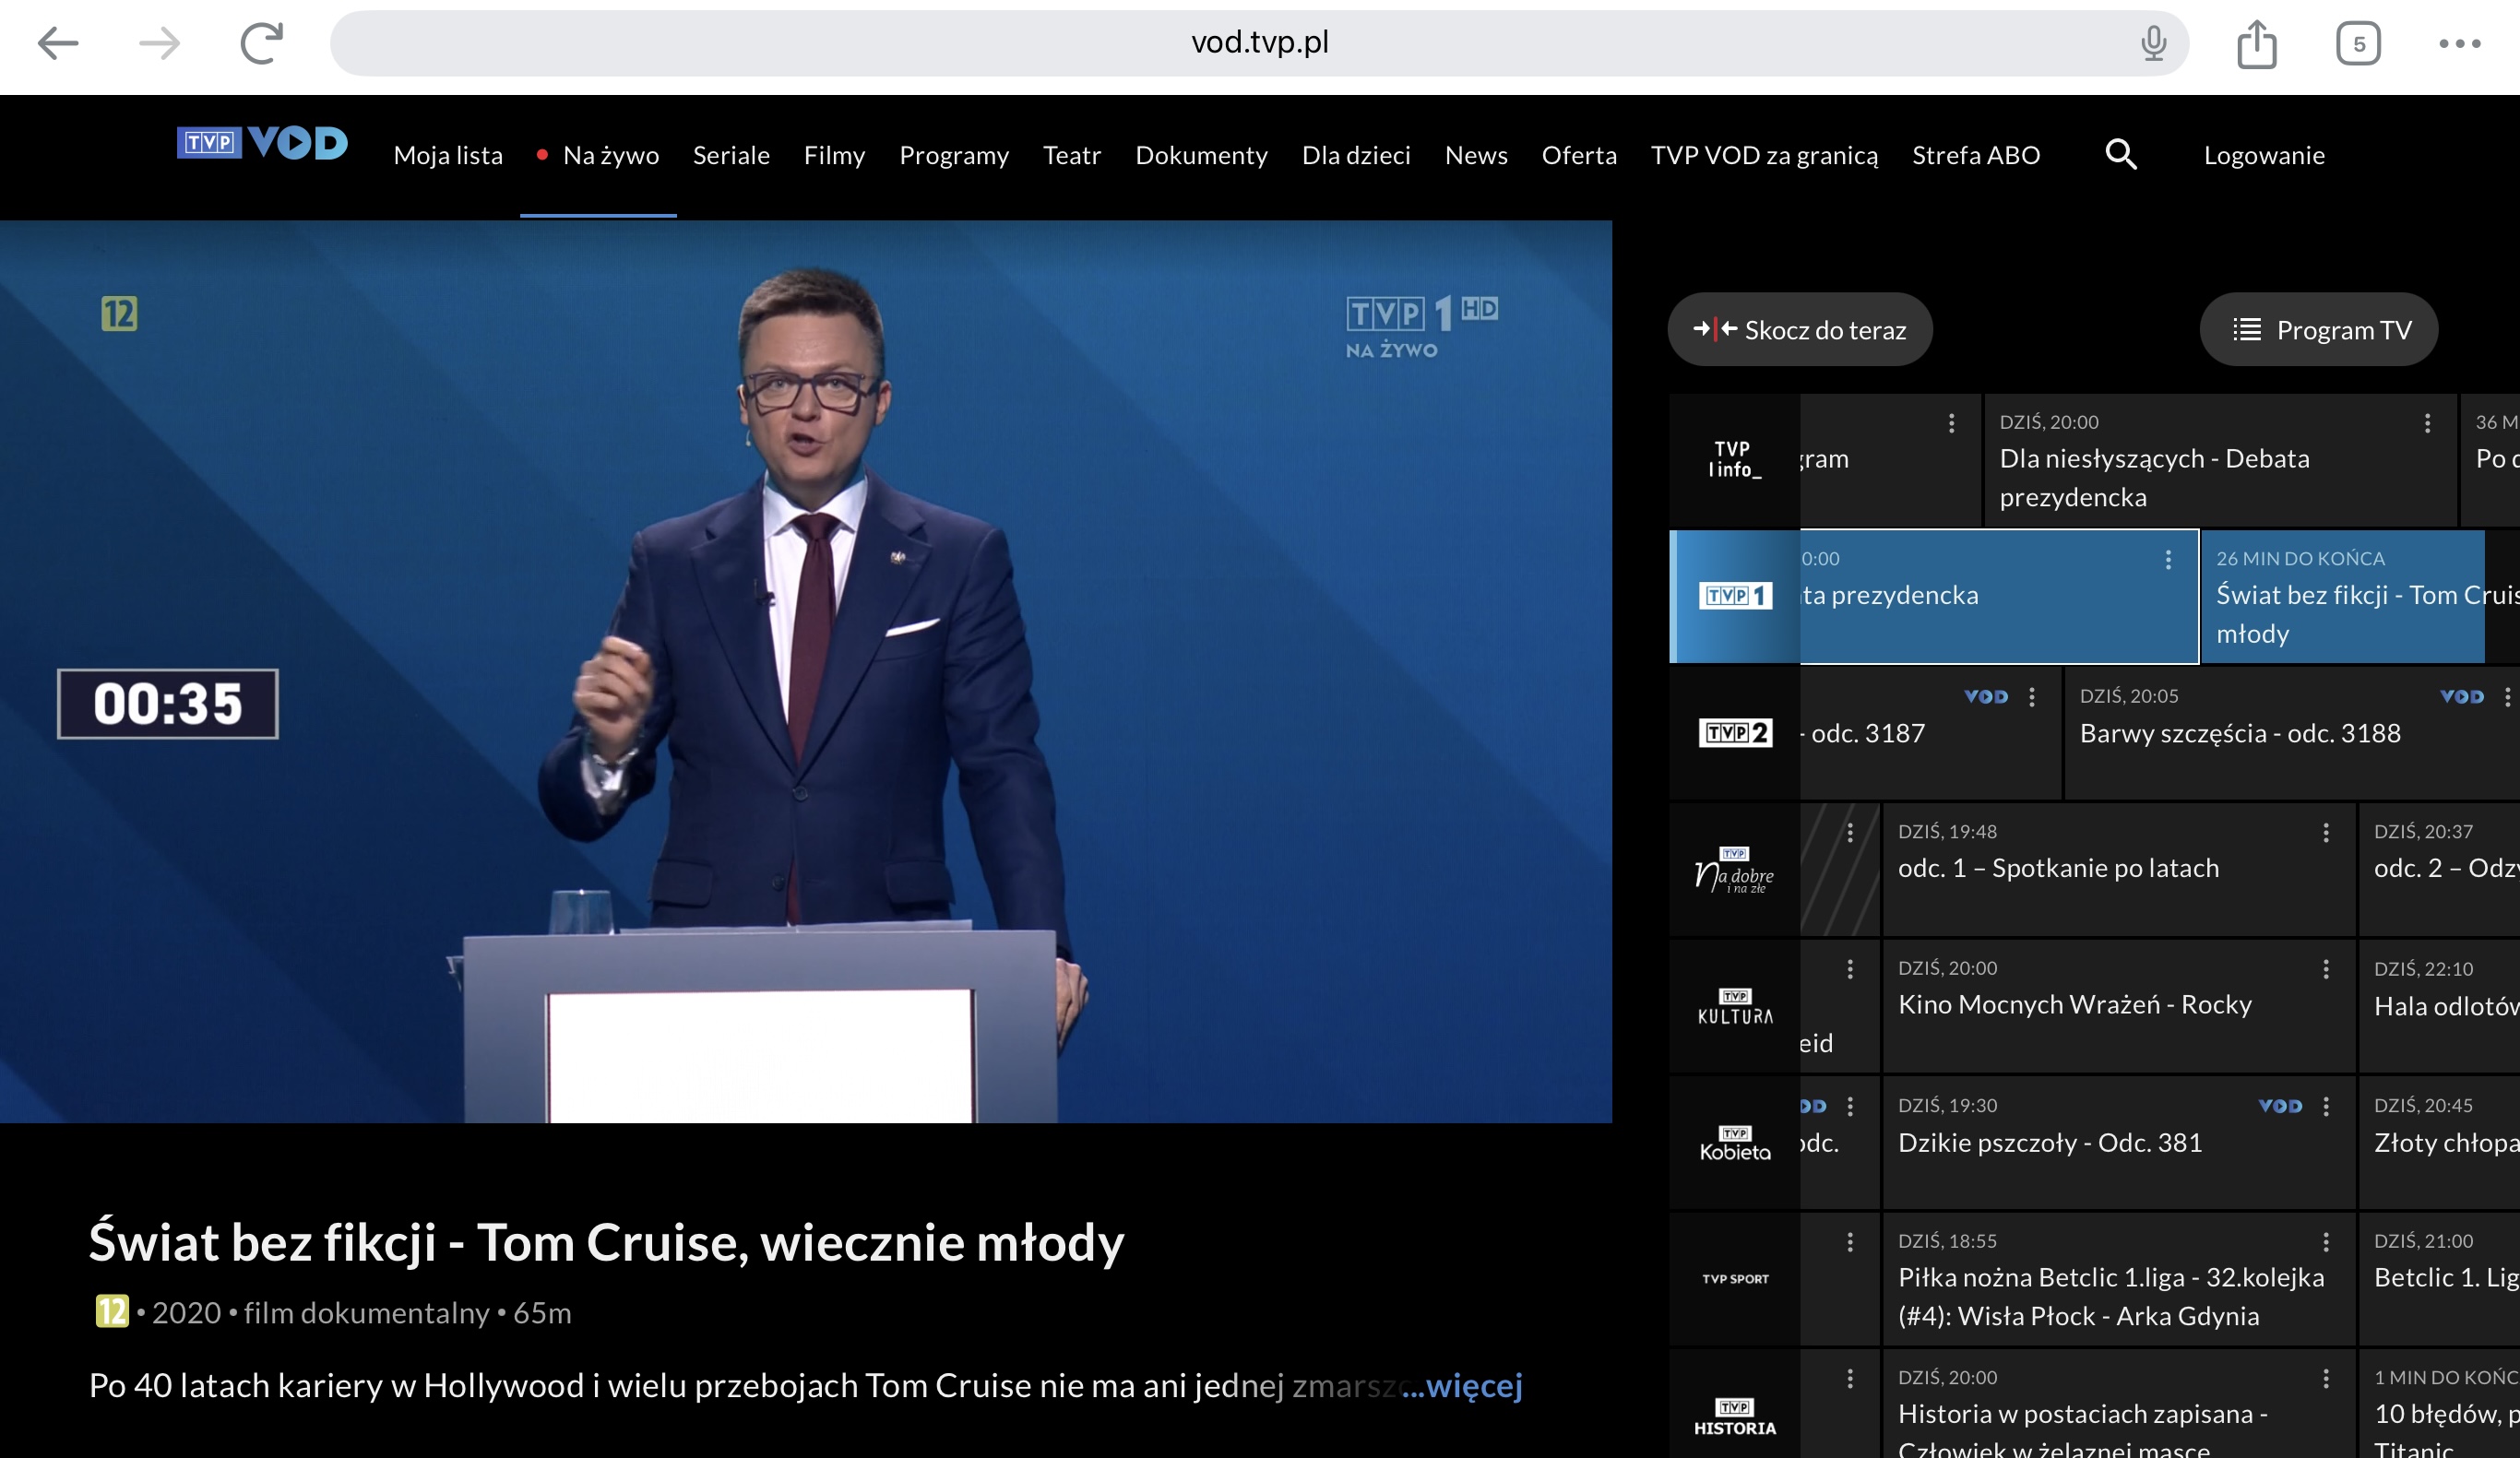Screen dimensions: 2520x1458
Task: Select Kino Mocnych Wrażeń - Rocky program
Action: point(2119,1007)
